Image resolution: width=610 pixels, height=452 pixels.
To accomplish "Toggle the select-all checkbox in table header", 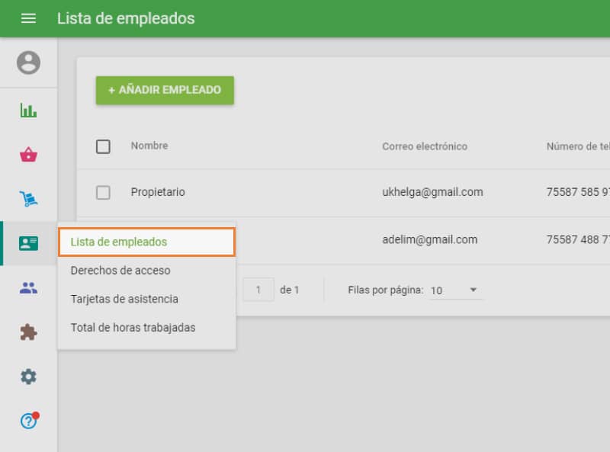I will 103,146.
